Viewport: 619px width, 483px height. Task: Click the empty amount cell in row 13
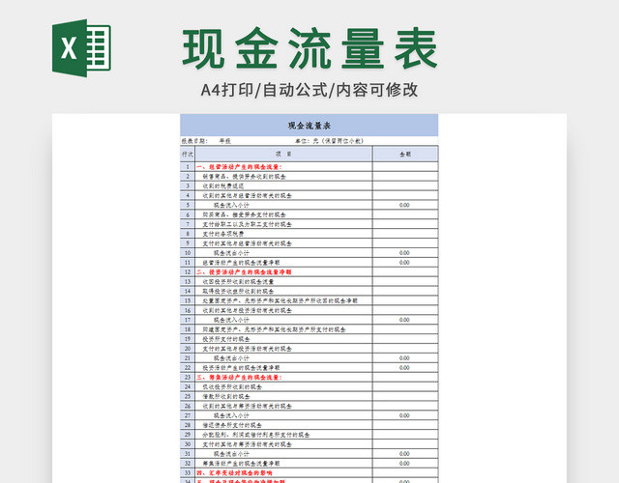[x=405, y=281]
